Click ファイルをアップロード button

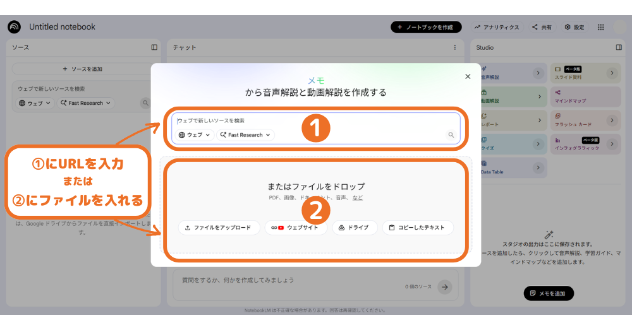218,227
